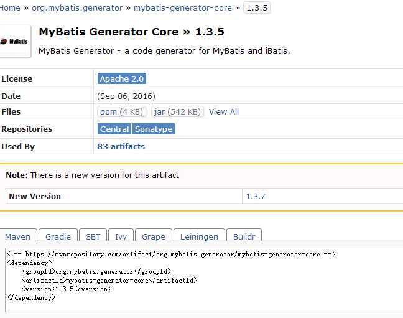Switch to the Gradle tab

pos(58,236)
